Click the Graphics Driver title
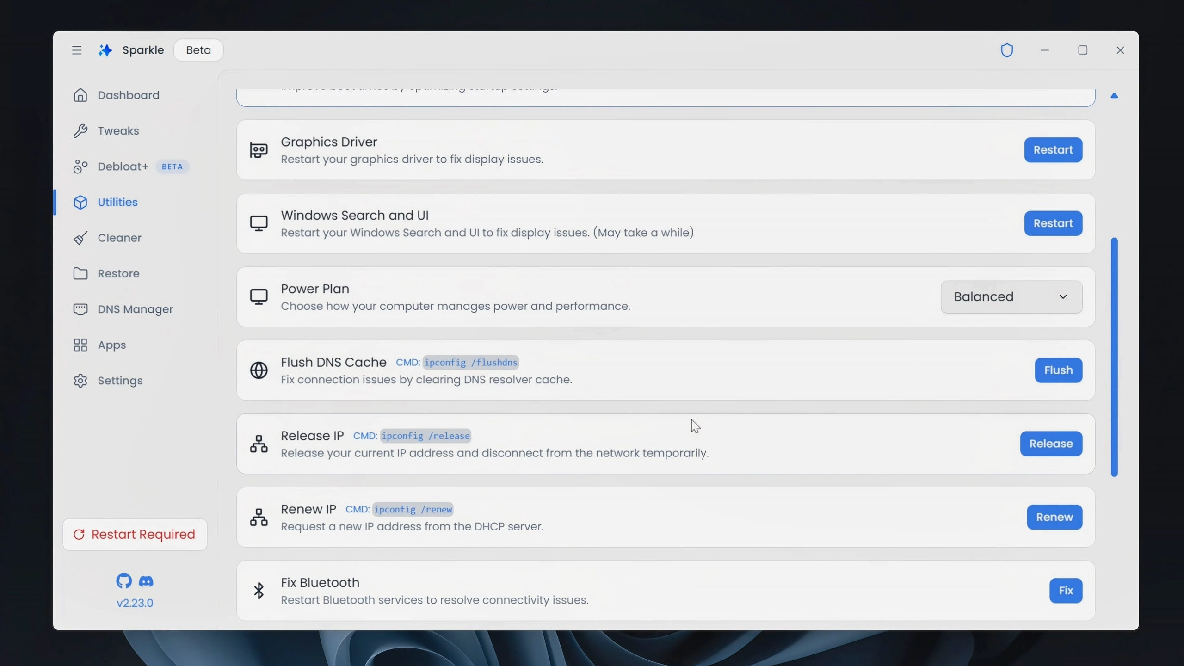 coord(329,142)
